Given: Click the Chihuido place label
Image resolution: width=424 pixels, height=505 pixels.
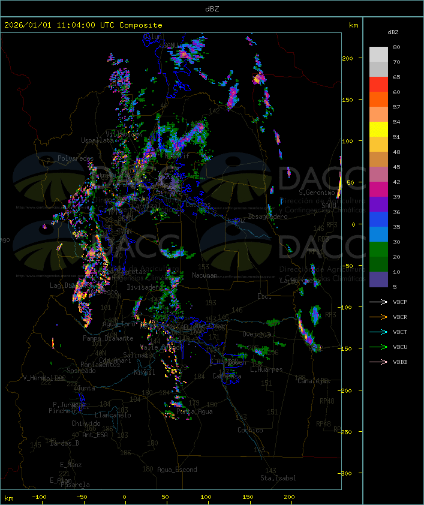Looking at the screenshot, I should (86, 423).
